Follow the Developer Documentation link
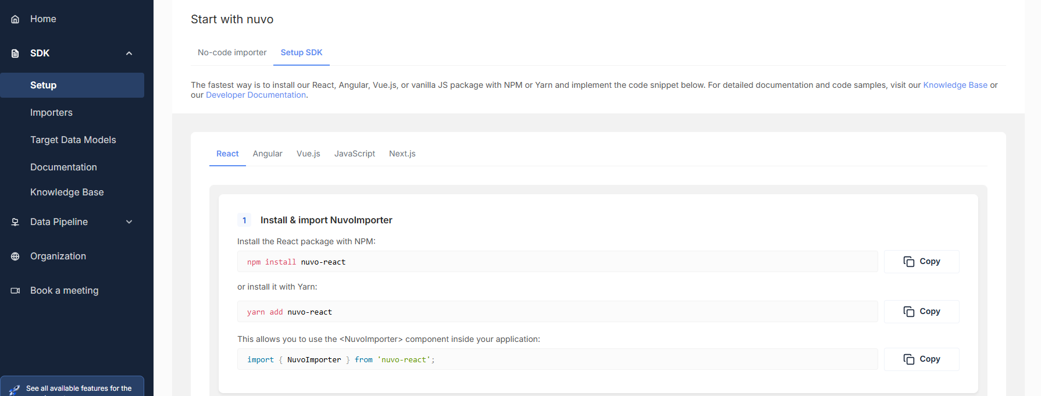The image size is (1041, 396). coord(256,95)
